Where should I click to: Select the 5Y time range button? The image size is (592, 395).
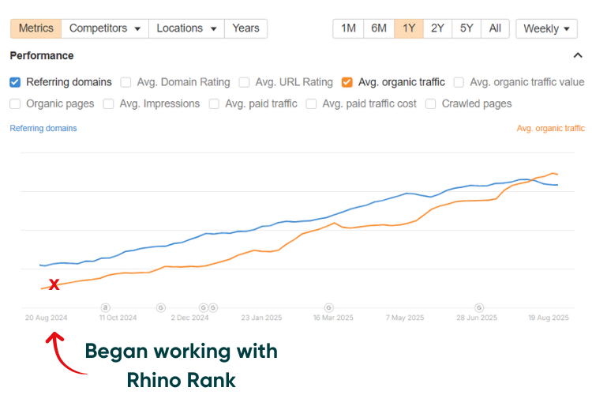click(x=466, y=28)
